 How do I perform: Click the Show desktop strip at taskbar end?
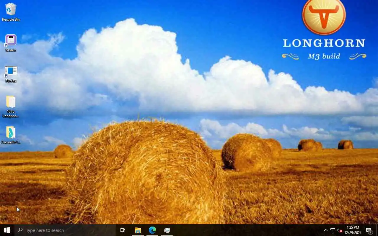[x=377, y=230]
